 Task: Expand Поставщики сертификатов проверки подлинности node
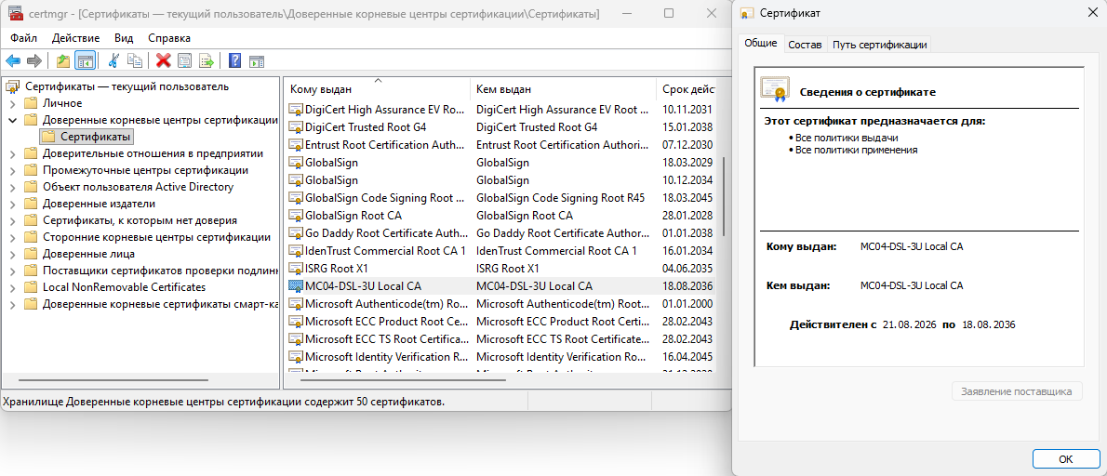coord(12,271)
